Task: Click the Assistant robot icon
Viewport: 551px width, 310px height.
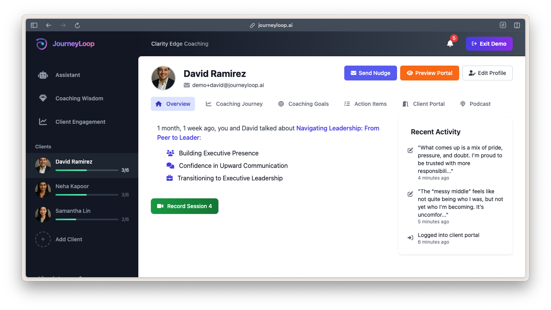Action: point(43,75)
